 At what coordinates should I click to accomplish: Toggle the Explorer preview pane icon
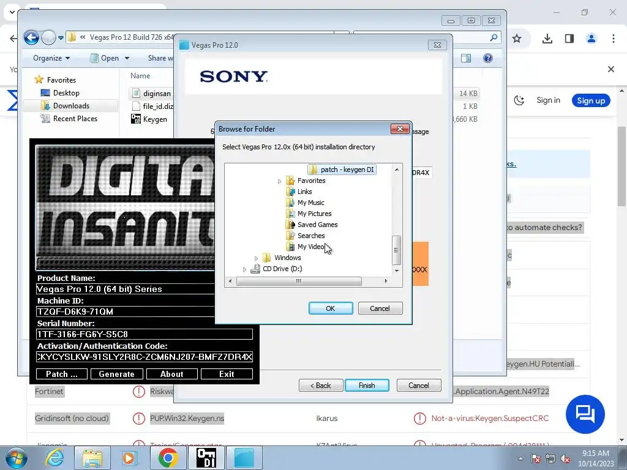[x=466, y=58]
